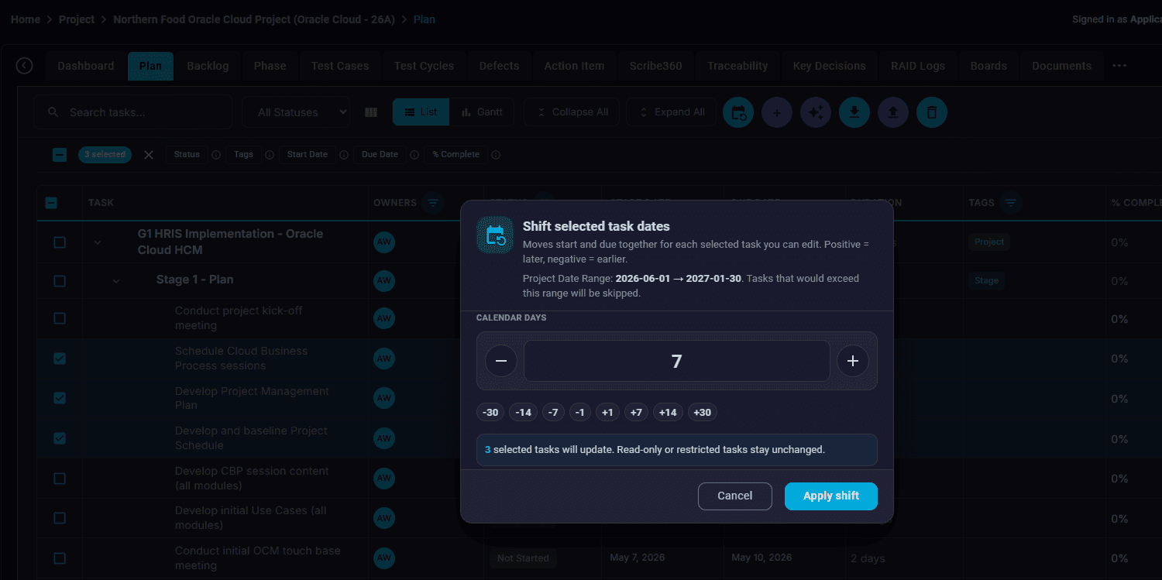Viewport: 1162px width, 580px height.
Task: Open the Start Date bulk edit chip
Action: point(308,155)
